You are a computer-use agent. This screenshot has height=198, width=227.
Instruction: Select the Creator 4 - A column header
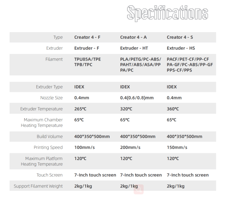tap(133, 37)
